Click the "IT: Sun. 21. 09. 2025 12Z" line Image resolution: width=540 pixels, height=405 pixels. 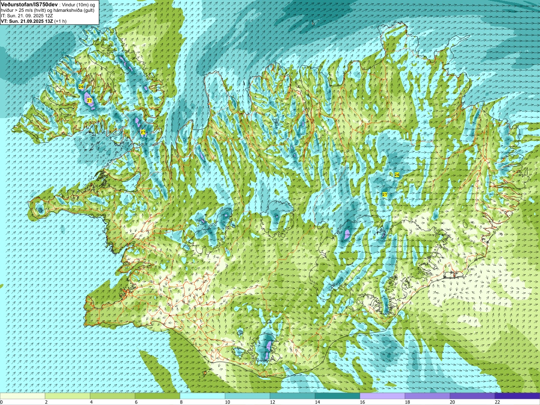tap(27, 16)
